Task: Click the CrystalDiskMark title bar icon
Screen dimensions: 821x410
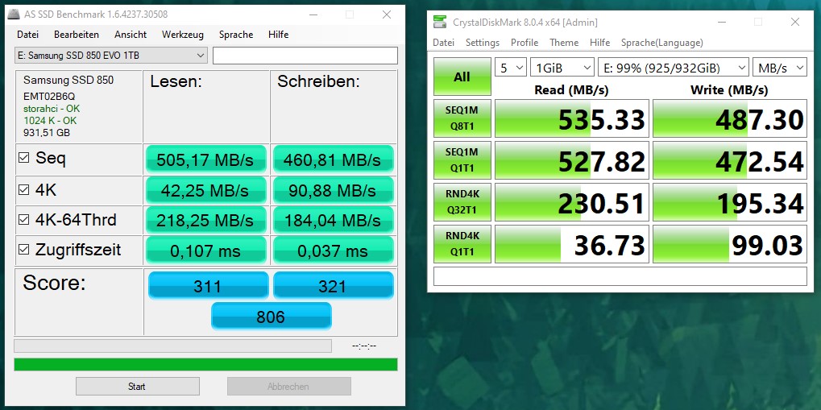Action: (440, 22)
